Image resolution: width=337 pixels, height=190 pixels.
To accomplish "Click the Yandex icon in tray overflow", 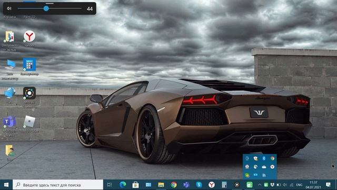I will (x=272, y=167).
